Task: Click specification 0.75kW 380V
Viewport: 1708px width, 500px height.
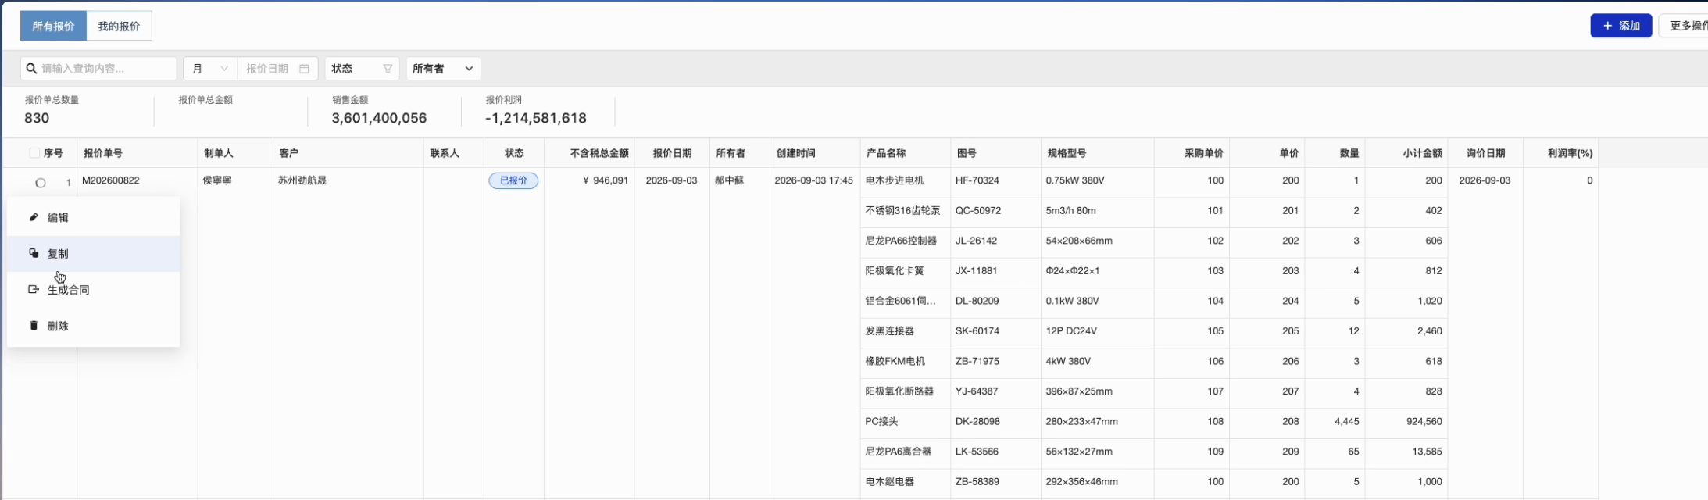Action: coord(1075,180)
